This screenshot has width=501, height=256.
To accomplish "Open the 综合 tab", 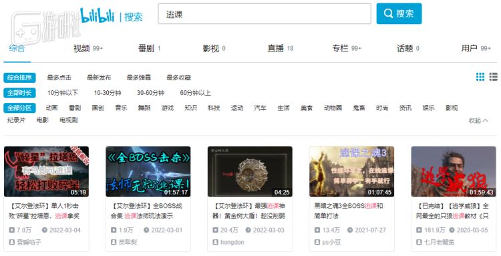I will [17, 48].
